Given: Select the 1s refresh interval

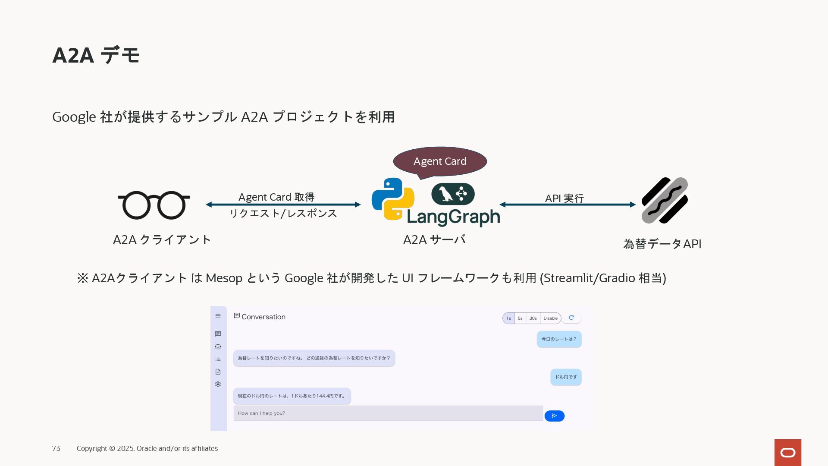Looking at the screenshot, I should click(x=508, y=318).
